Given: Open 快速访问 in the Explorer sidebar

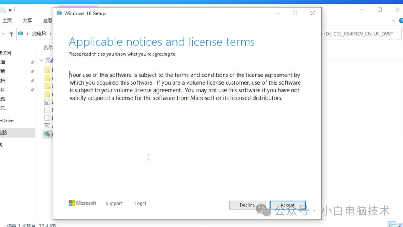Looking at the screenshot, I should point(6,53).
